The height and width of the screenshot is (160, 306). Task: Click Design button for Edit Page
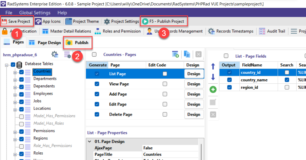pyautogui.click(x=194, y=104)
